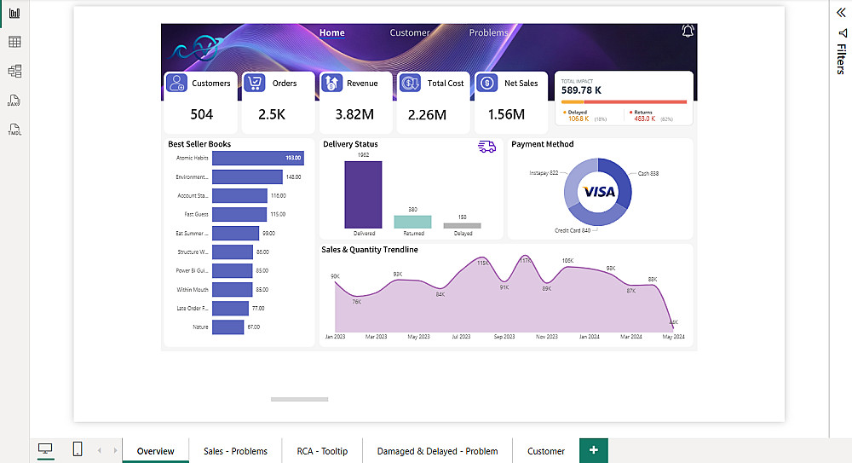Open the Sales - Problems page tab
The height and width of the screenshot is (463, 852).
coord(235,451)
